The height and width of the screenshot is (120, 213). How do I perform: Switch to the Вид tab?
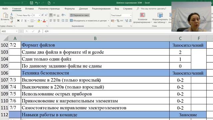[117, 9]
